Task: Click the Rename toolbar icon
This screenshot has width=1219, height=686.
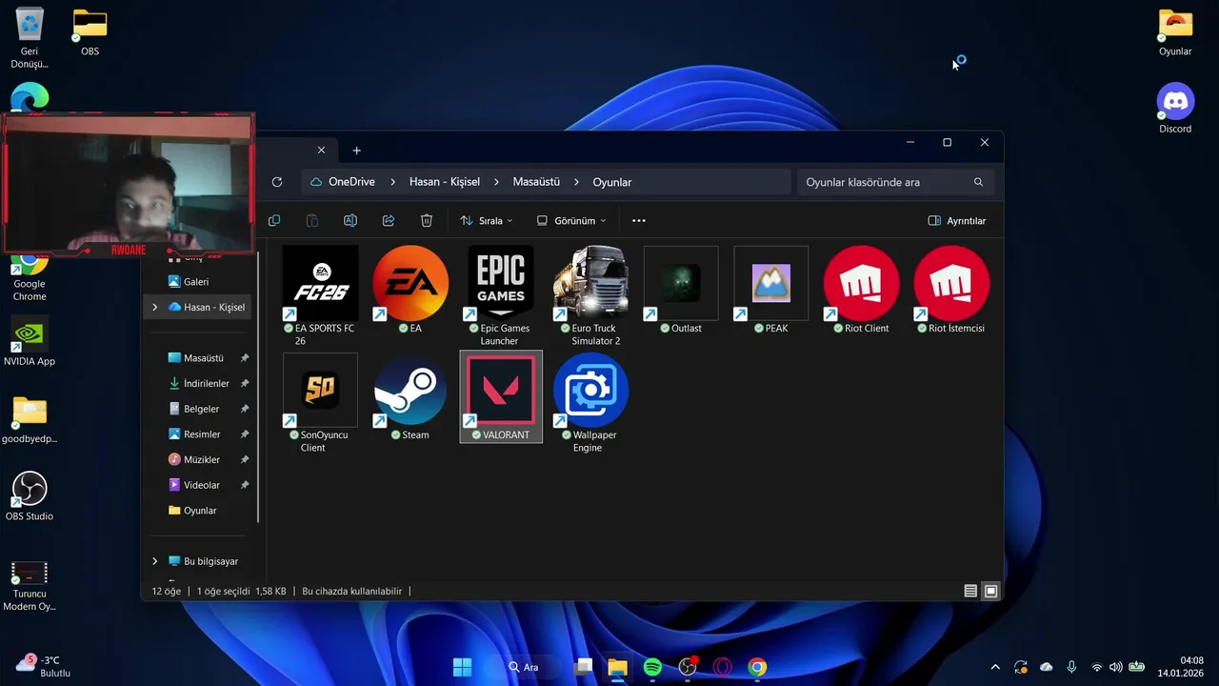Action: [x=350, y=220]
